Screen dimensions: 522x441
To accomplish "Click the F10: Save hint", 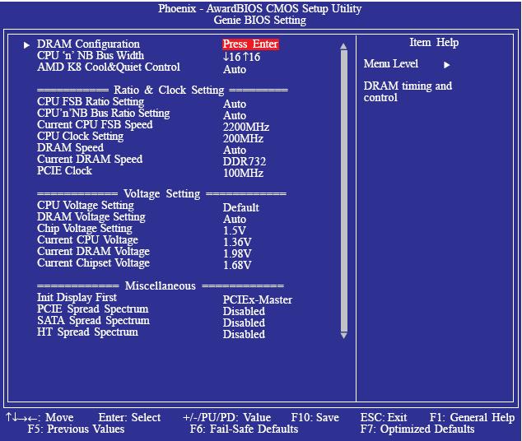I will [x=315, y=418].
